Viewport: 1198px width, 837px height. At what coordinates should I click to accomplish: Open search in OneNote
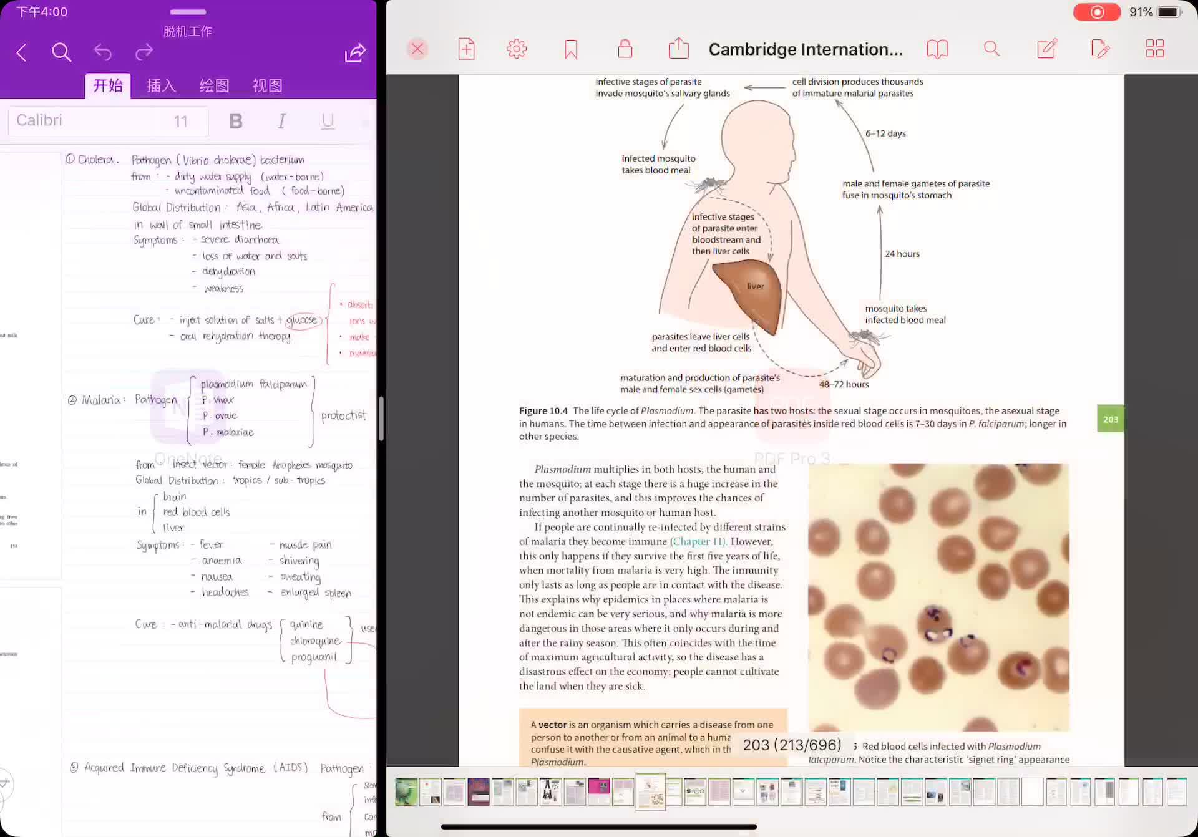(61, 52)
